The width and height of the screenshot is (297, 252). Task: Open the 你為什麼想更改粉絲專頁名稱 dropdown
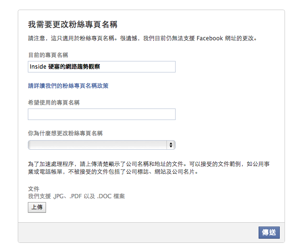tap(102, 145)
